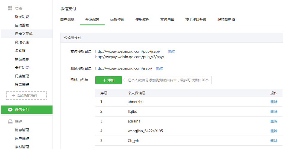
Task: Open 群发功能 in the sidebar
Action: tap(22, 17)
